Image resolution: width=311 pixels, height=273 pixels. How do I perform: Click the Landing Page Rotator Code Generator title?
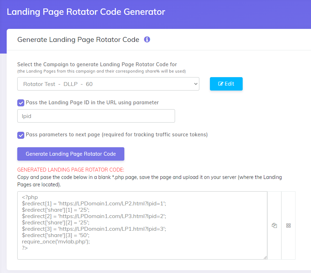click(87, 12)
